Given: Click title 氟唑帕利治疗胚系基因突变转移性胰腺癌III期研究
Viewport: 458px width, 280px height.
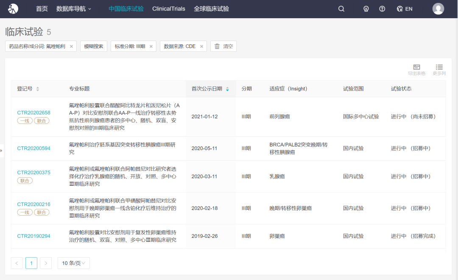Looking at the screenshot, I should (122, 148).
